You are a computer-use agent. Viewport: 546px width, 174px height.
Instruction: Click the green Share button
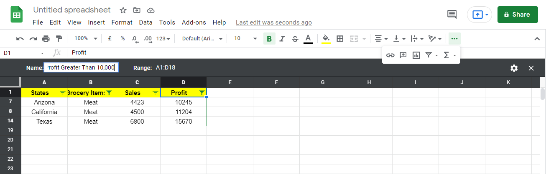518,15
